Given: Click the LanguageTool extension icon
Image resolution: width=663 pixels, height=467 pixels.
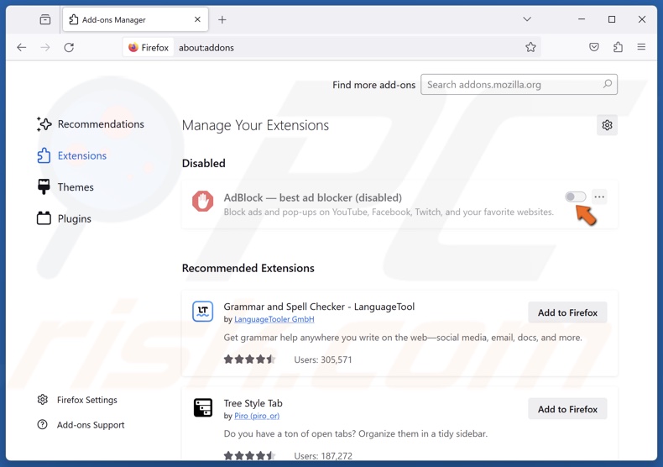Looking at the screenshot, I should click(203, 312).
